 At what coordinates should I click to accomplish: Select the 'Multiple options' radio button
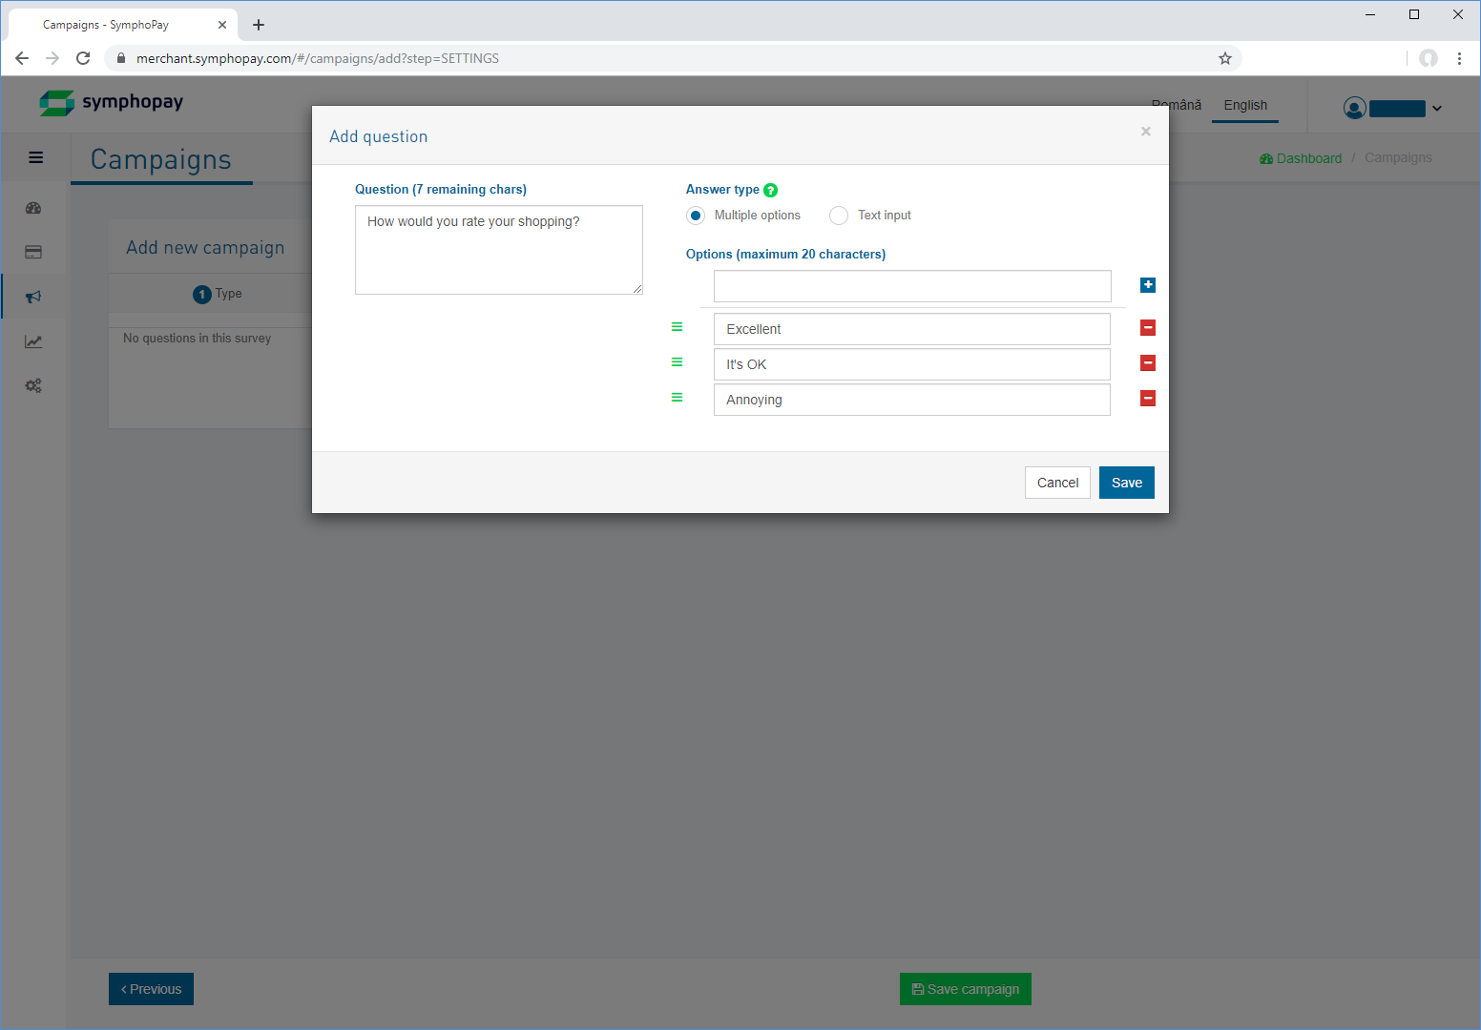tap(696, 216)
